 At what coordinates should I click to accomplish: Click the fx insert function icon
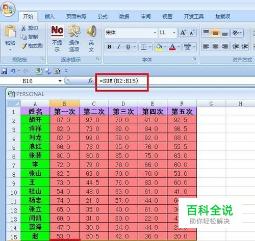click(x=90, y=81)
